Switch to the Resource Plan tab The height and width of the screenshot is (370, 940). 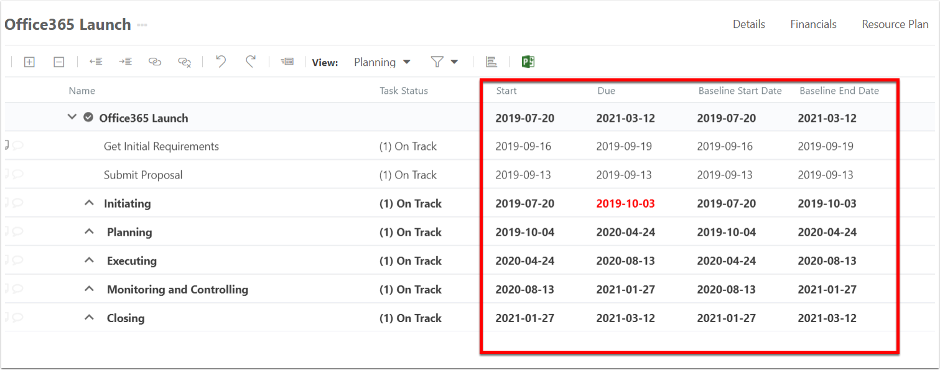(x=895, y=24)
